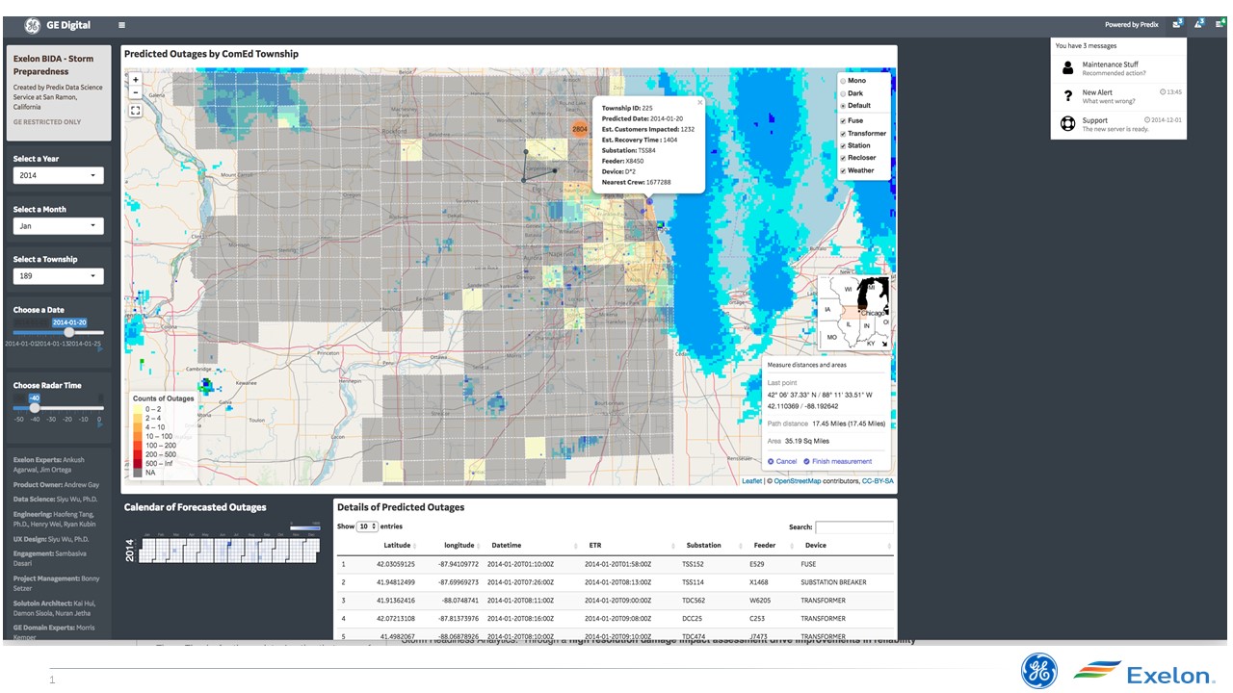Close the township info popup
Viewport: 1233px width, 693px height.
700,101
